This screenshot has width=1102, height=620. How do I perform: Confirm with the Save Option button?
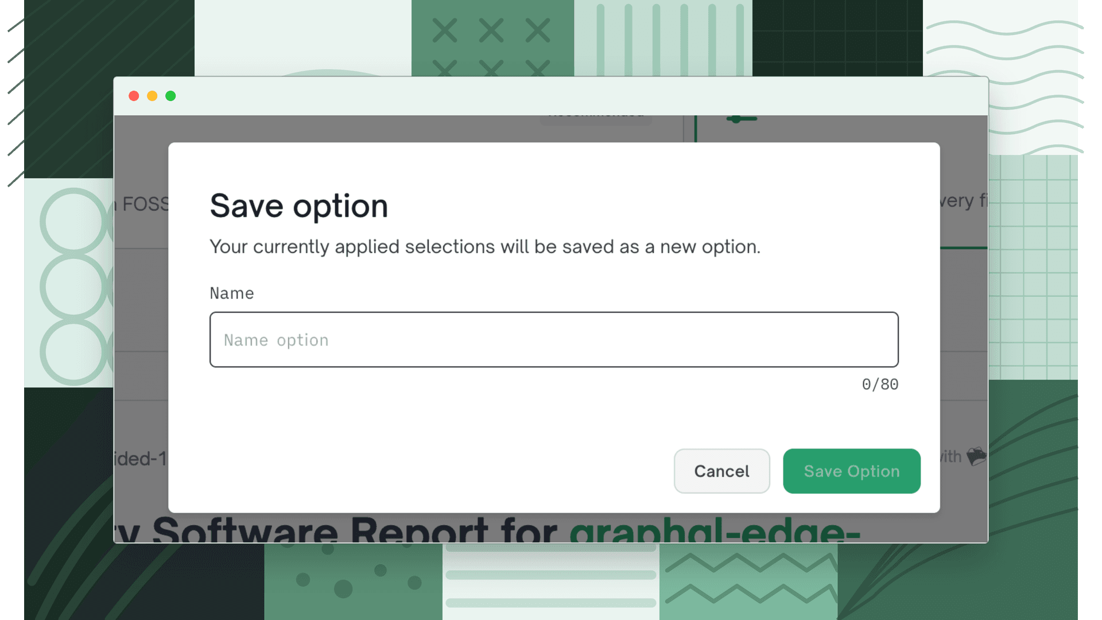click(x=852, y=471)
